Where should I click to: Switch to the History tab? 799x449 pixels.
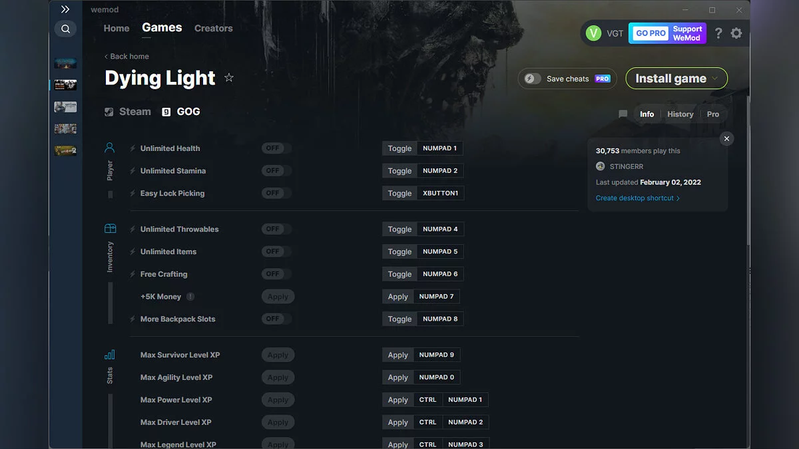(x=680, y=114)
